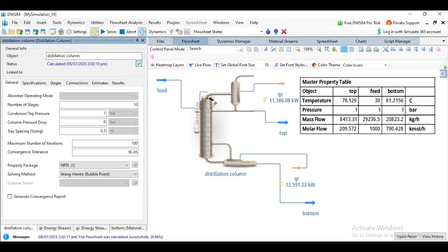Click the Add Text 'A' icon
The height and width of the screenshot is (252, 448).
(x=266, y=49)
